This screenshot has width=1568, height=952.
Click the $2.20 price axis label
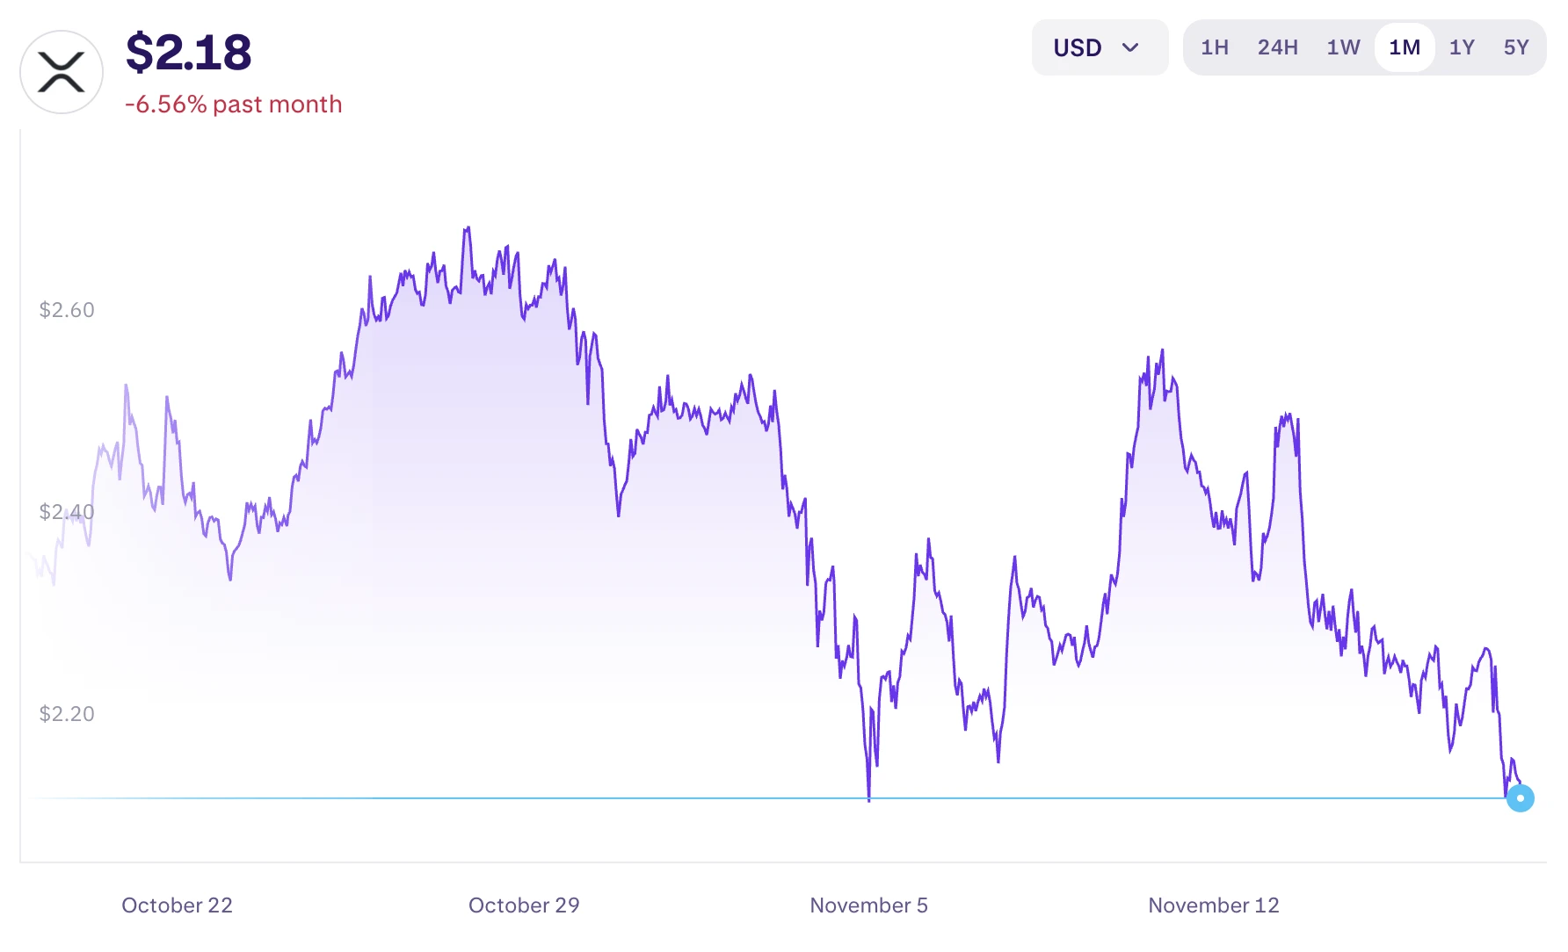(x=67, y=714)
